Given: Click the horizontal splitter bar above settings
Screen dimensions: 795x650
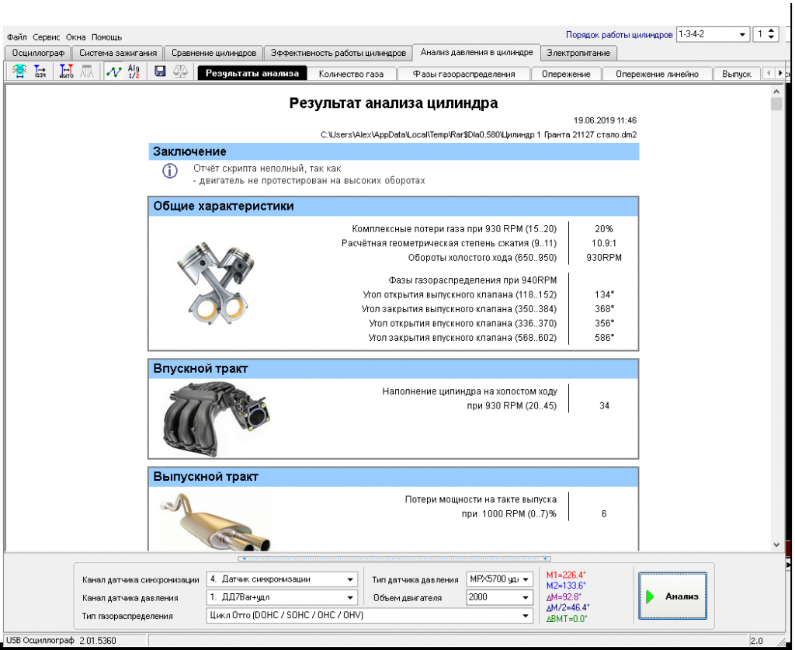Looking at the screenshot, I should point(394,558).
